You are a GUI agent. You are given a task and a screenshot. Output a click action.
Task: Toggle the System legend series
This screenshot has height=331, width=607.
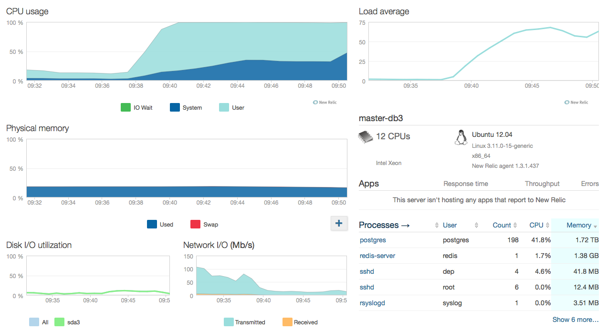click(186, 108)
